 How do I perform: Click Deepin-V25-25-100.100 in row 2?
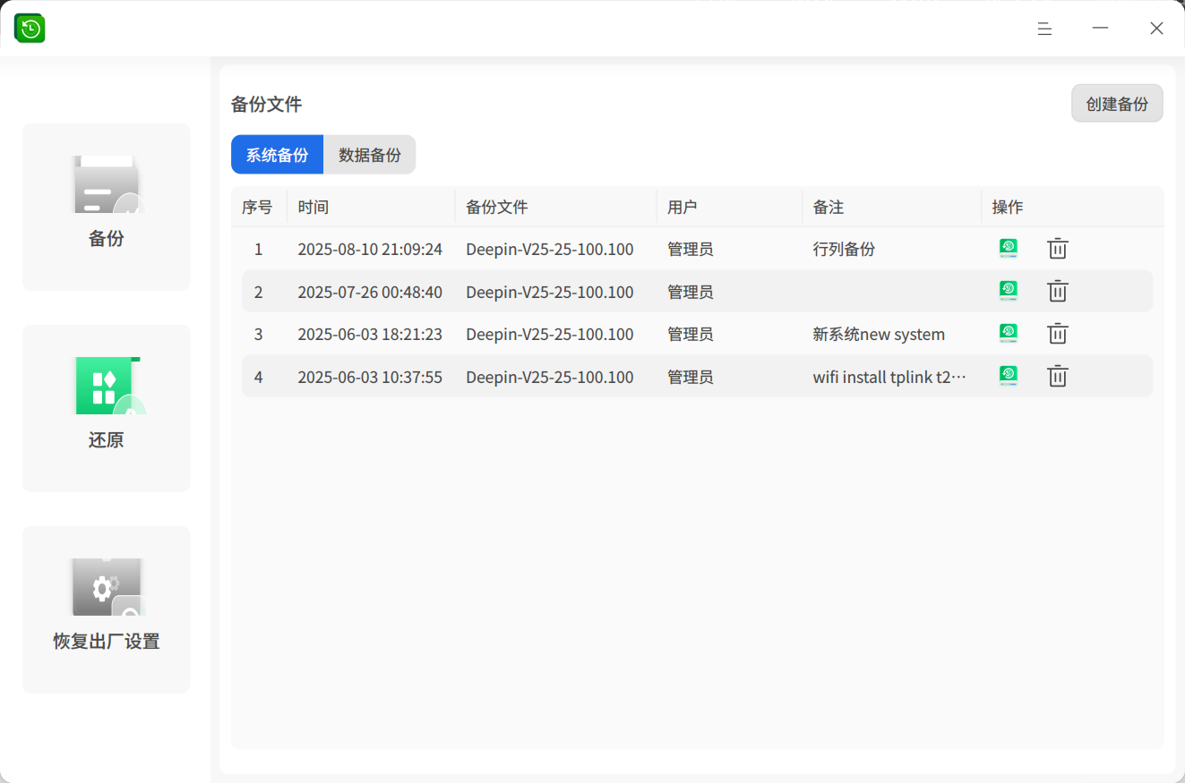550,292
